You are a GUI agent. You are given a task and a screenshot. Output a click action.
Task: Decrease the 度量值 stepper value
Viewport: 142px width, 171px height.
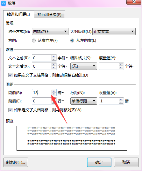point(121,68)
